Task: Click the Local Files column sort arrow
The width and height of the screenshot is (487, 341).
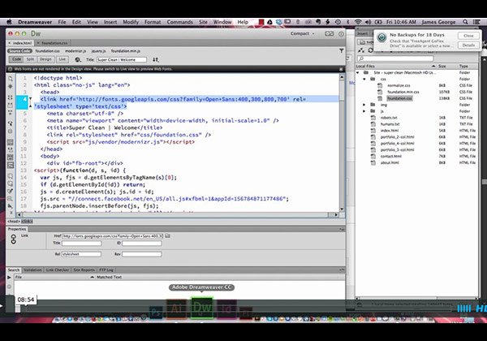Action: tap(433, 66)
